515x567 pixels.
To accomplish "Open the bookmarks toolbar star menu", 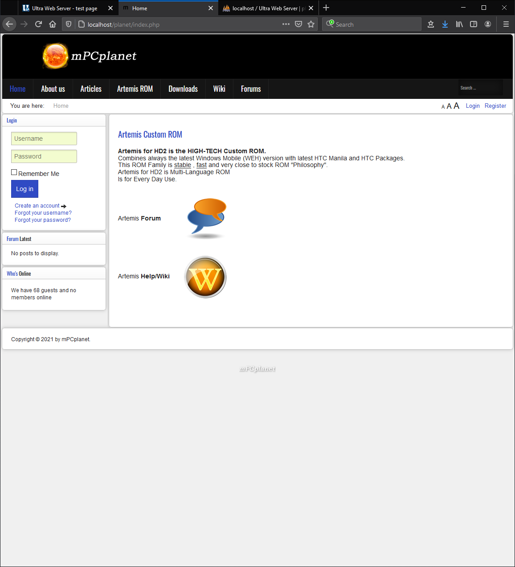I will pos(431,24).
